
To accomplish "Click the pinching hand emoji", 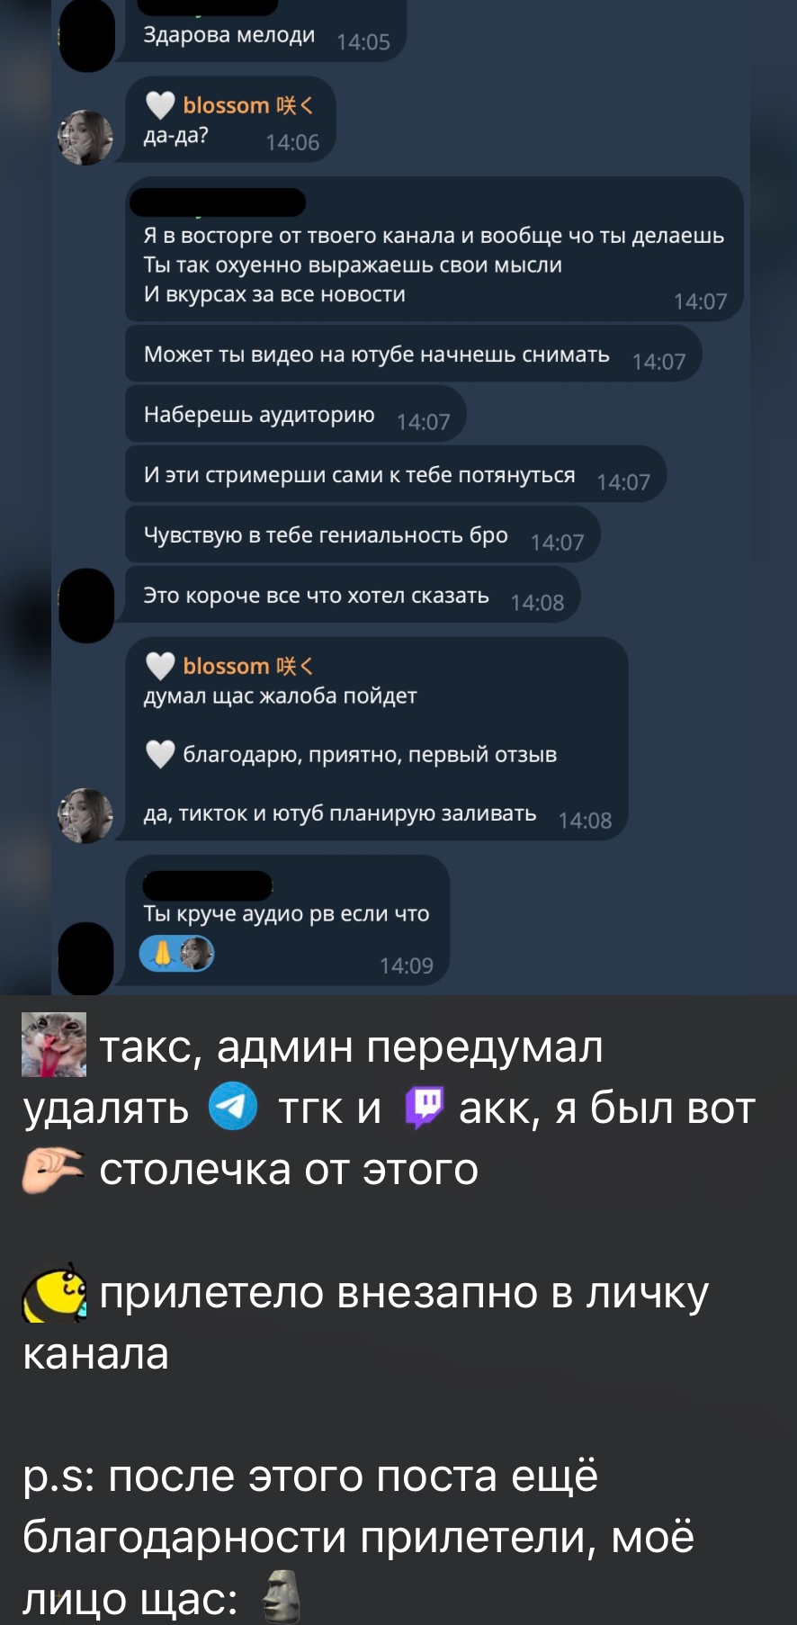I will tap(53, 1169).
